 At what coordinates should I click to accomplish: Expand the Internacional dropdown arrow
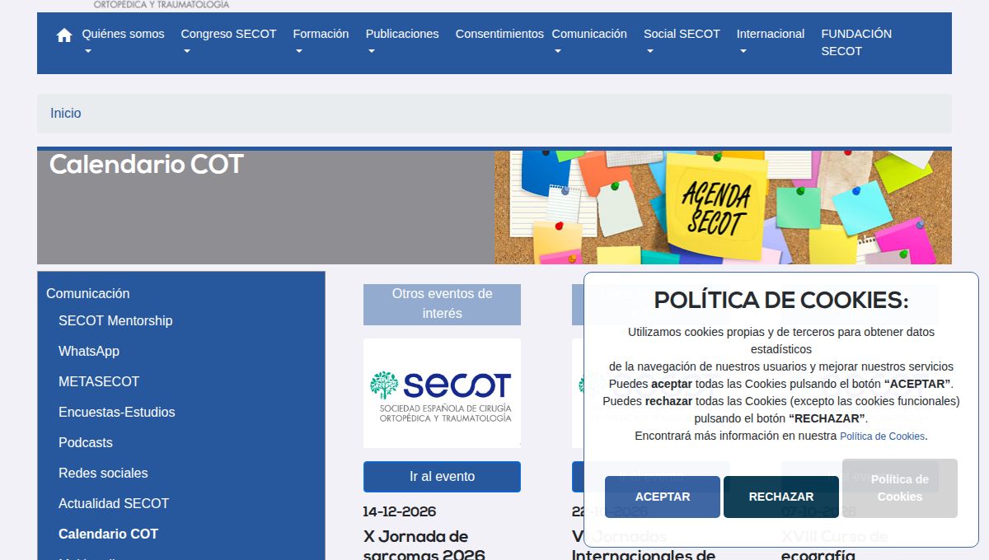click(x=743, y=52)
